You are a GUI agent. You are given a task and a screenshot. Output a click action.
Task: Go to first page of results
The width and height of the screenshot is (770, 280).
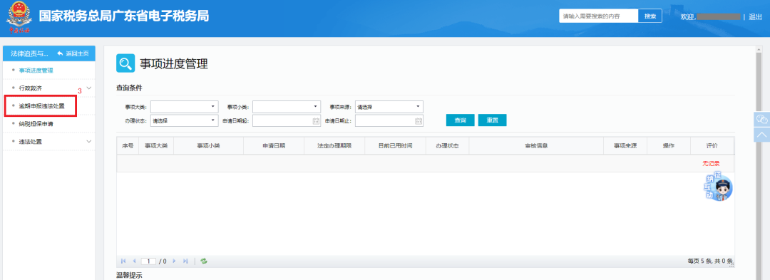[x=123, y=261]
